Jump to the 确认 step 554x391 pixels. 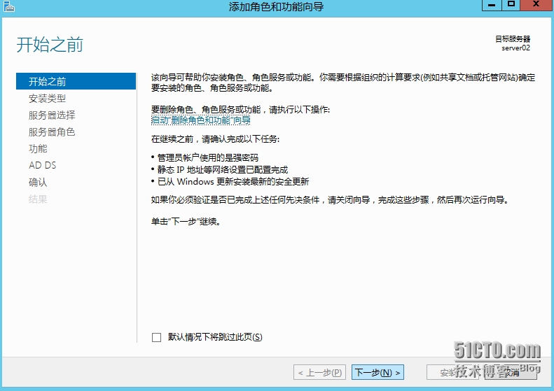click(38, 182)
